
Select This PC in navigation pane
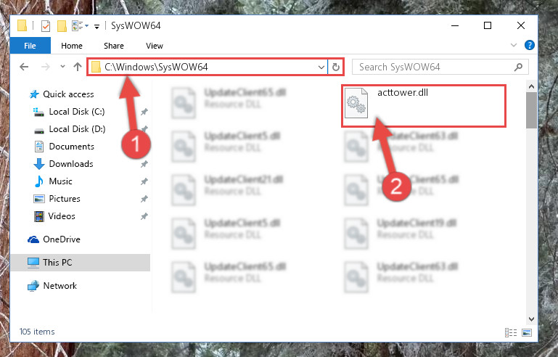(x=81, y=263)
